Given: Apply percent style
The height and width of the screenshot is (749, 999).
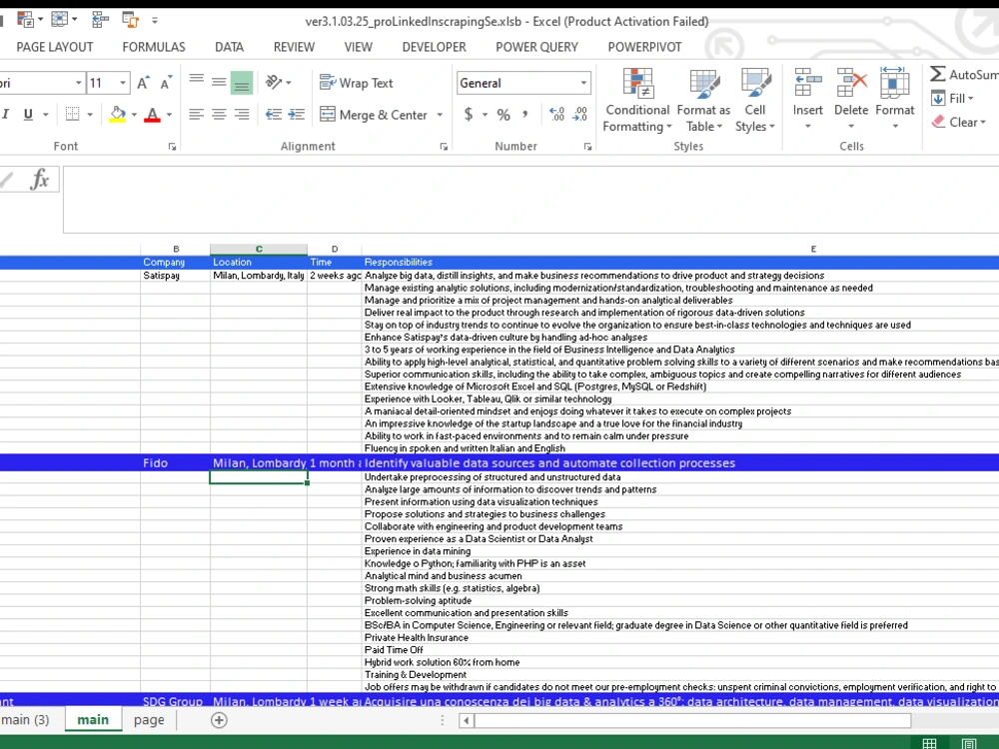Looking at the screenshot, I should (x=503, y=115).
